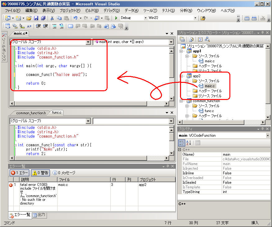Open the Win32 platform dropdown
This screenshot has width=272, height=227.
pyautogui.click(x=195, y=18)
